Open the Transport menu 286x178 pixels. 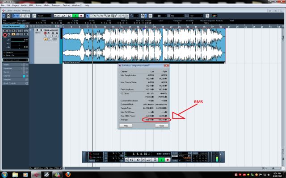[x=56, y=5]
